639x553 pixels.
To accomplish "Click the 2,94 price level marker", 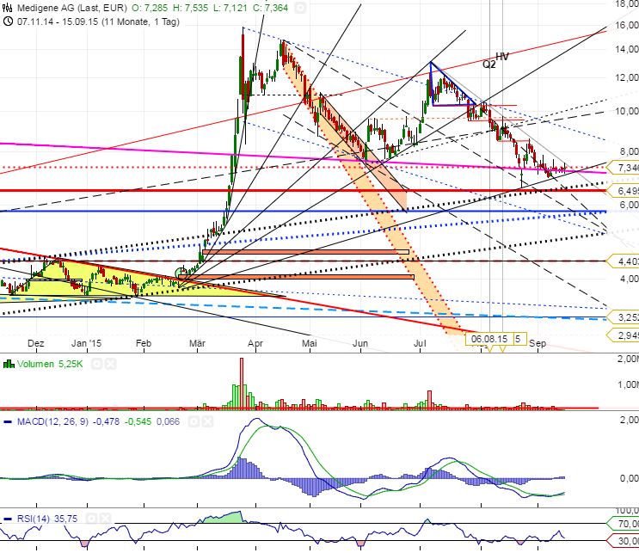I will (x=624, y=335).
